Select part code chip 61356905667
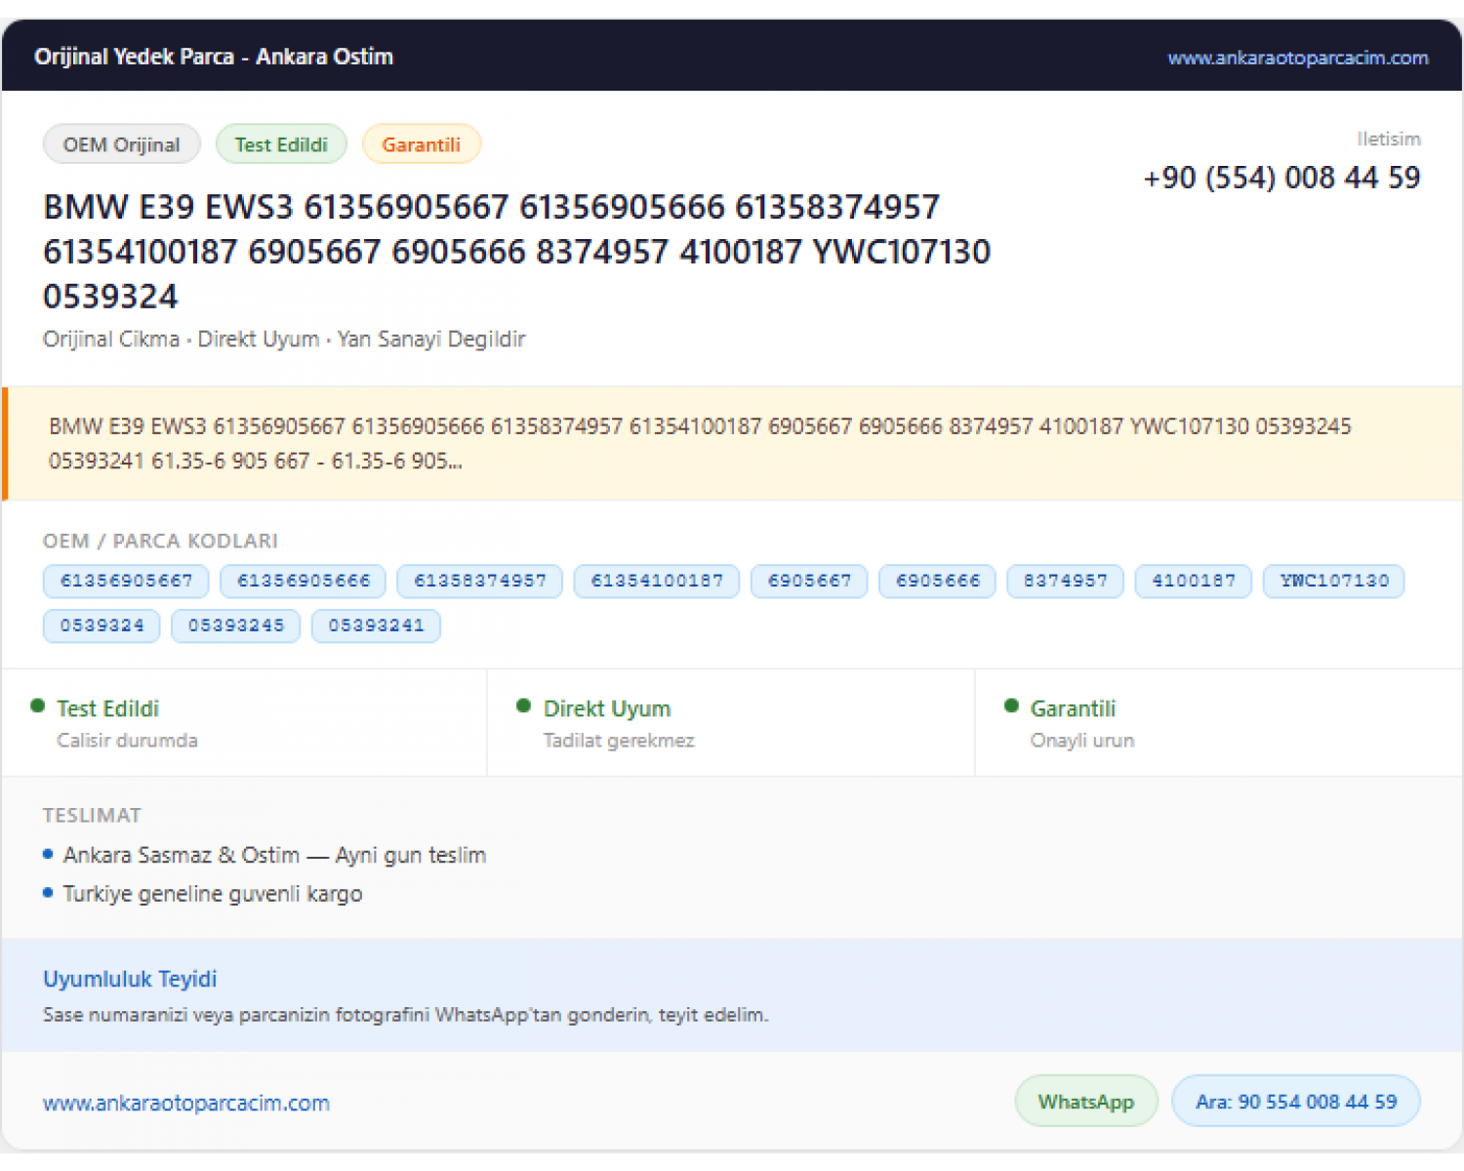The image size is (1464, 1171). (x=126, y=582)
